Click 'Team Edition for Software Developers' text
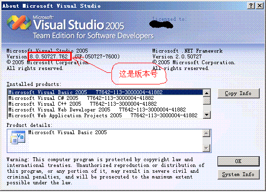Screen dimensions: 266x193 tap(94, 36)
